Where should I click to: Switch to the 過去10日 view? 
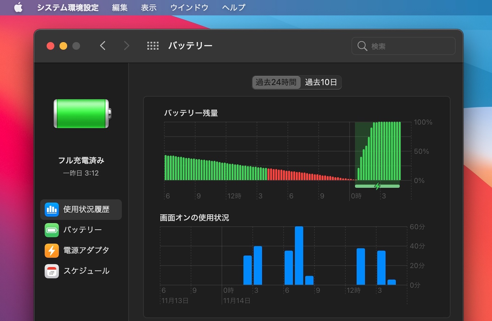pos(321,82)
